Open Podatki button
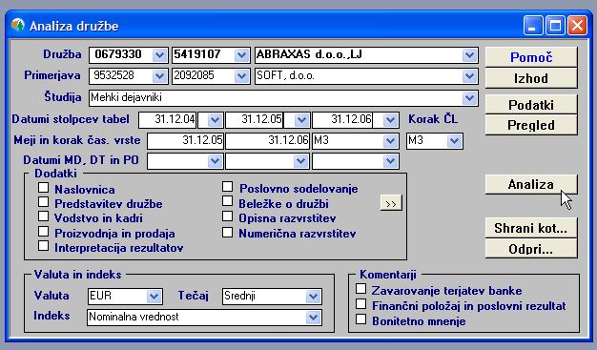Image resolution: width=597 pixels, height=350 pixels. click(x=531, y=105)
